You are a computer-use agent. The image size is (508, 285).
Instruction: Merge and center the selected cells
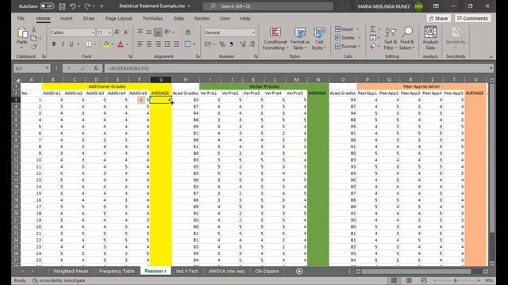(187, 44)
